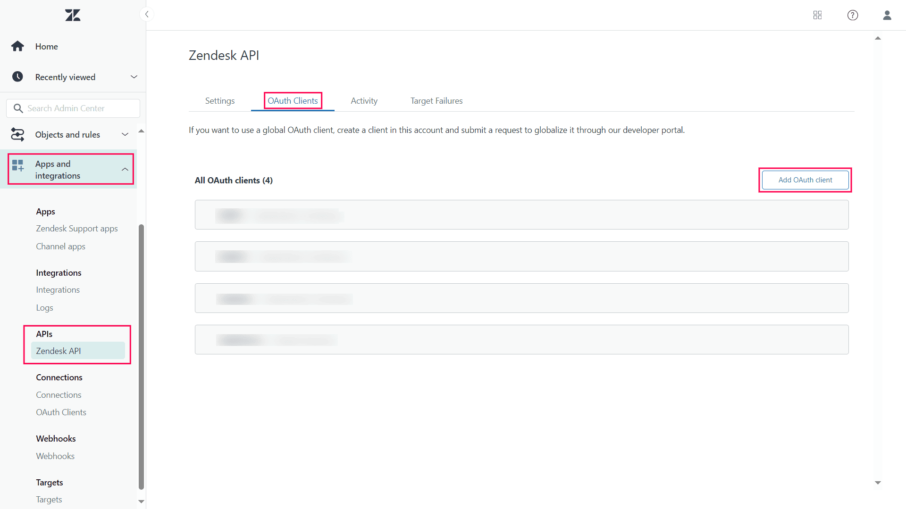Switch to the Settings tab
The height and width of the screenshot is (509, 906).
coord(219,101)
